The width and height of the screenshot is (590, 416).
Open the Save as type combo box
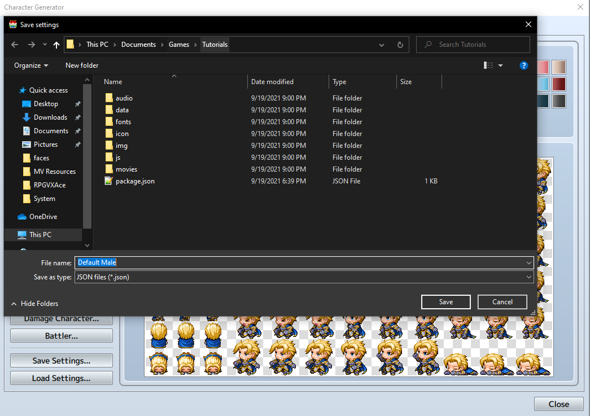pyautogui.click(x=304, y=277)
